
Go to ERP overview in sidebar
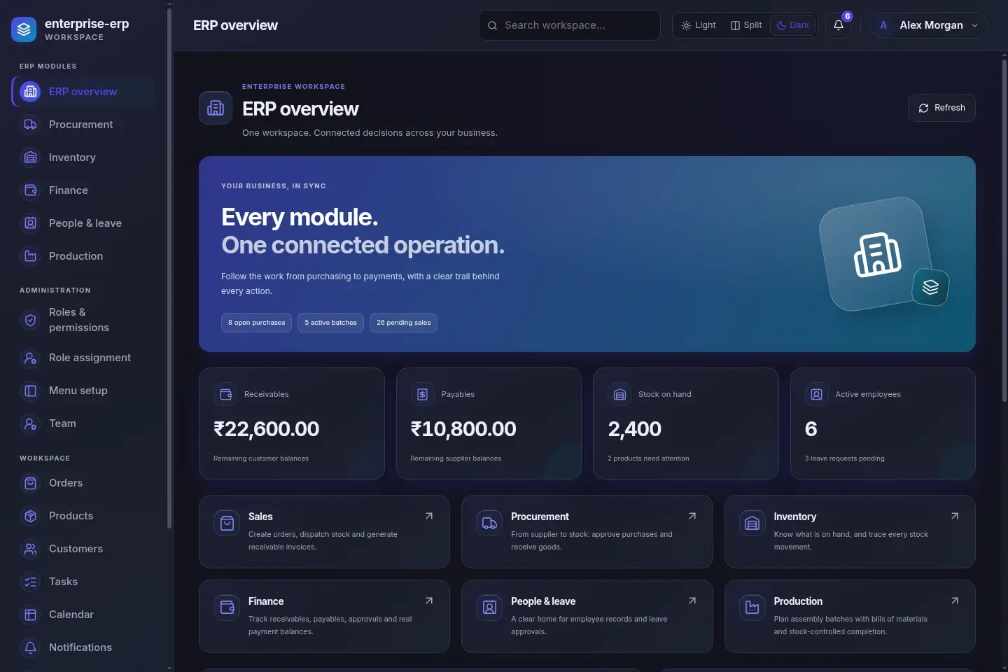[x=84, y=92]
